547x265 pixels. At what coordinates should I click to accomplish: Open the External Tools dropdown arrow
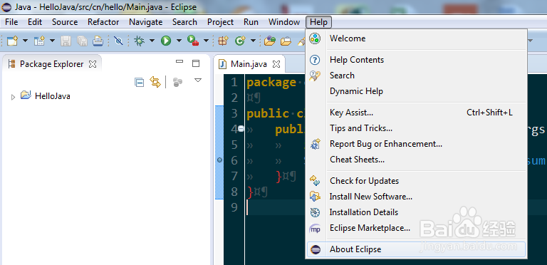(x=206, y=41)
